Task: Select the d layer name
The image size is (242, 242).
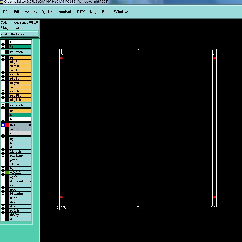Action: 20,219
